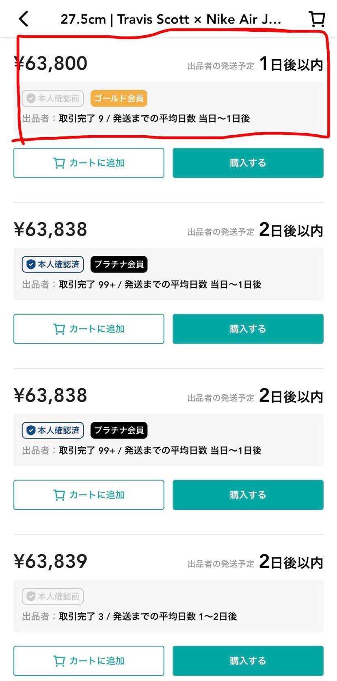Tap the gray unverified shield on ¥63,839 listing

[31, 596]
